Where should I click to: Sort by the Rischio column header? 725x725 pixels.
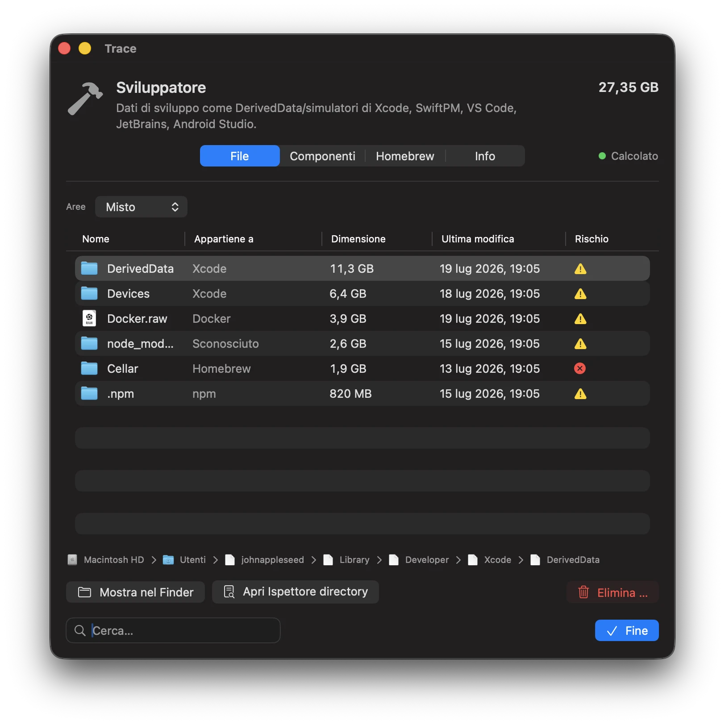[x=592, y=239]
